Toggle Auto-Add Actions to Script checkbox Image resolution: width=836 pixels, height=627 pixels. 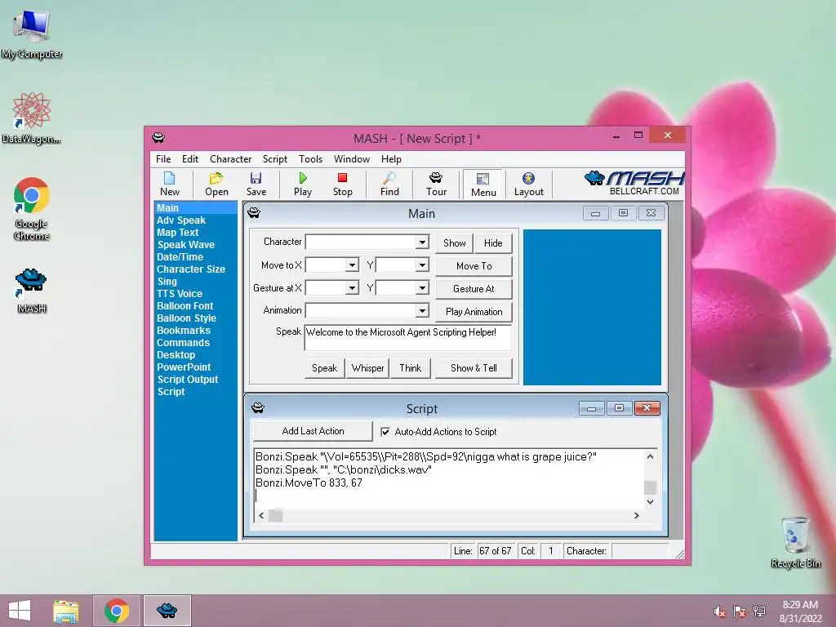click(x=385, y=432)
